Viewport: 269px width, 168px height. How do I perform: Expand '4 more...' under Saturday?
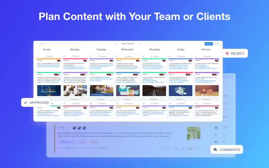[207, 99]
